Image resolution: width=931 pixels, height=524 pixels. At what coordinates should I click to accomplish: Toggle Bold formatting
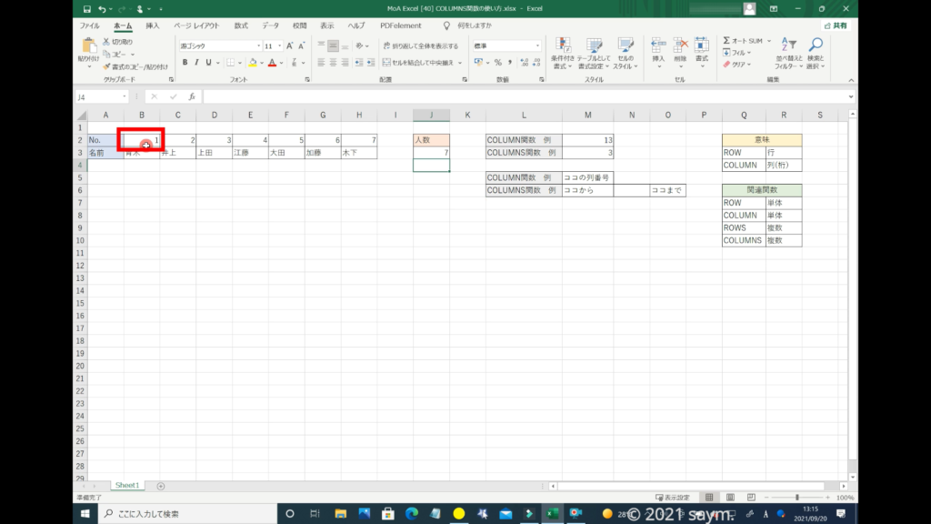185,63
